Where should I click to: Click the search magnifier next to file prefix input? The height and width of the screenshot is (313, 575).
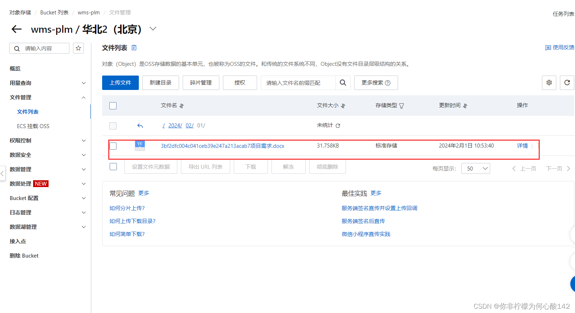[343, 83]
